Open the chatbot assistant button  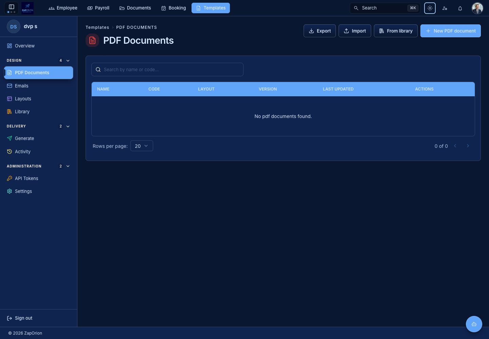(x=474, y=324)
